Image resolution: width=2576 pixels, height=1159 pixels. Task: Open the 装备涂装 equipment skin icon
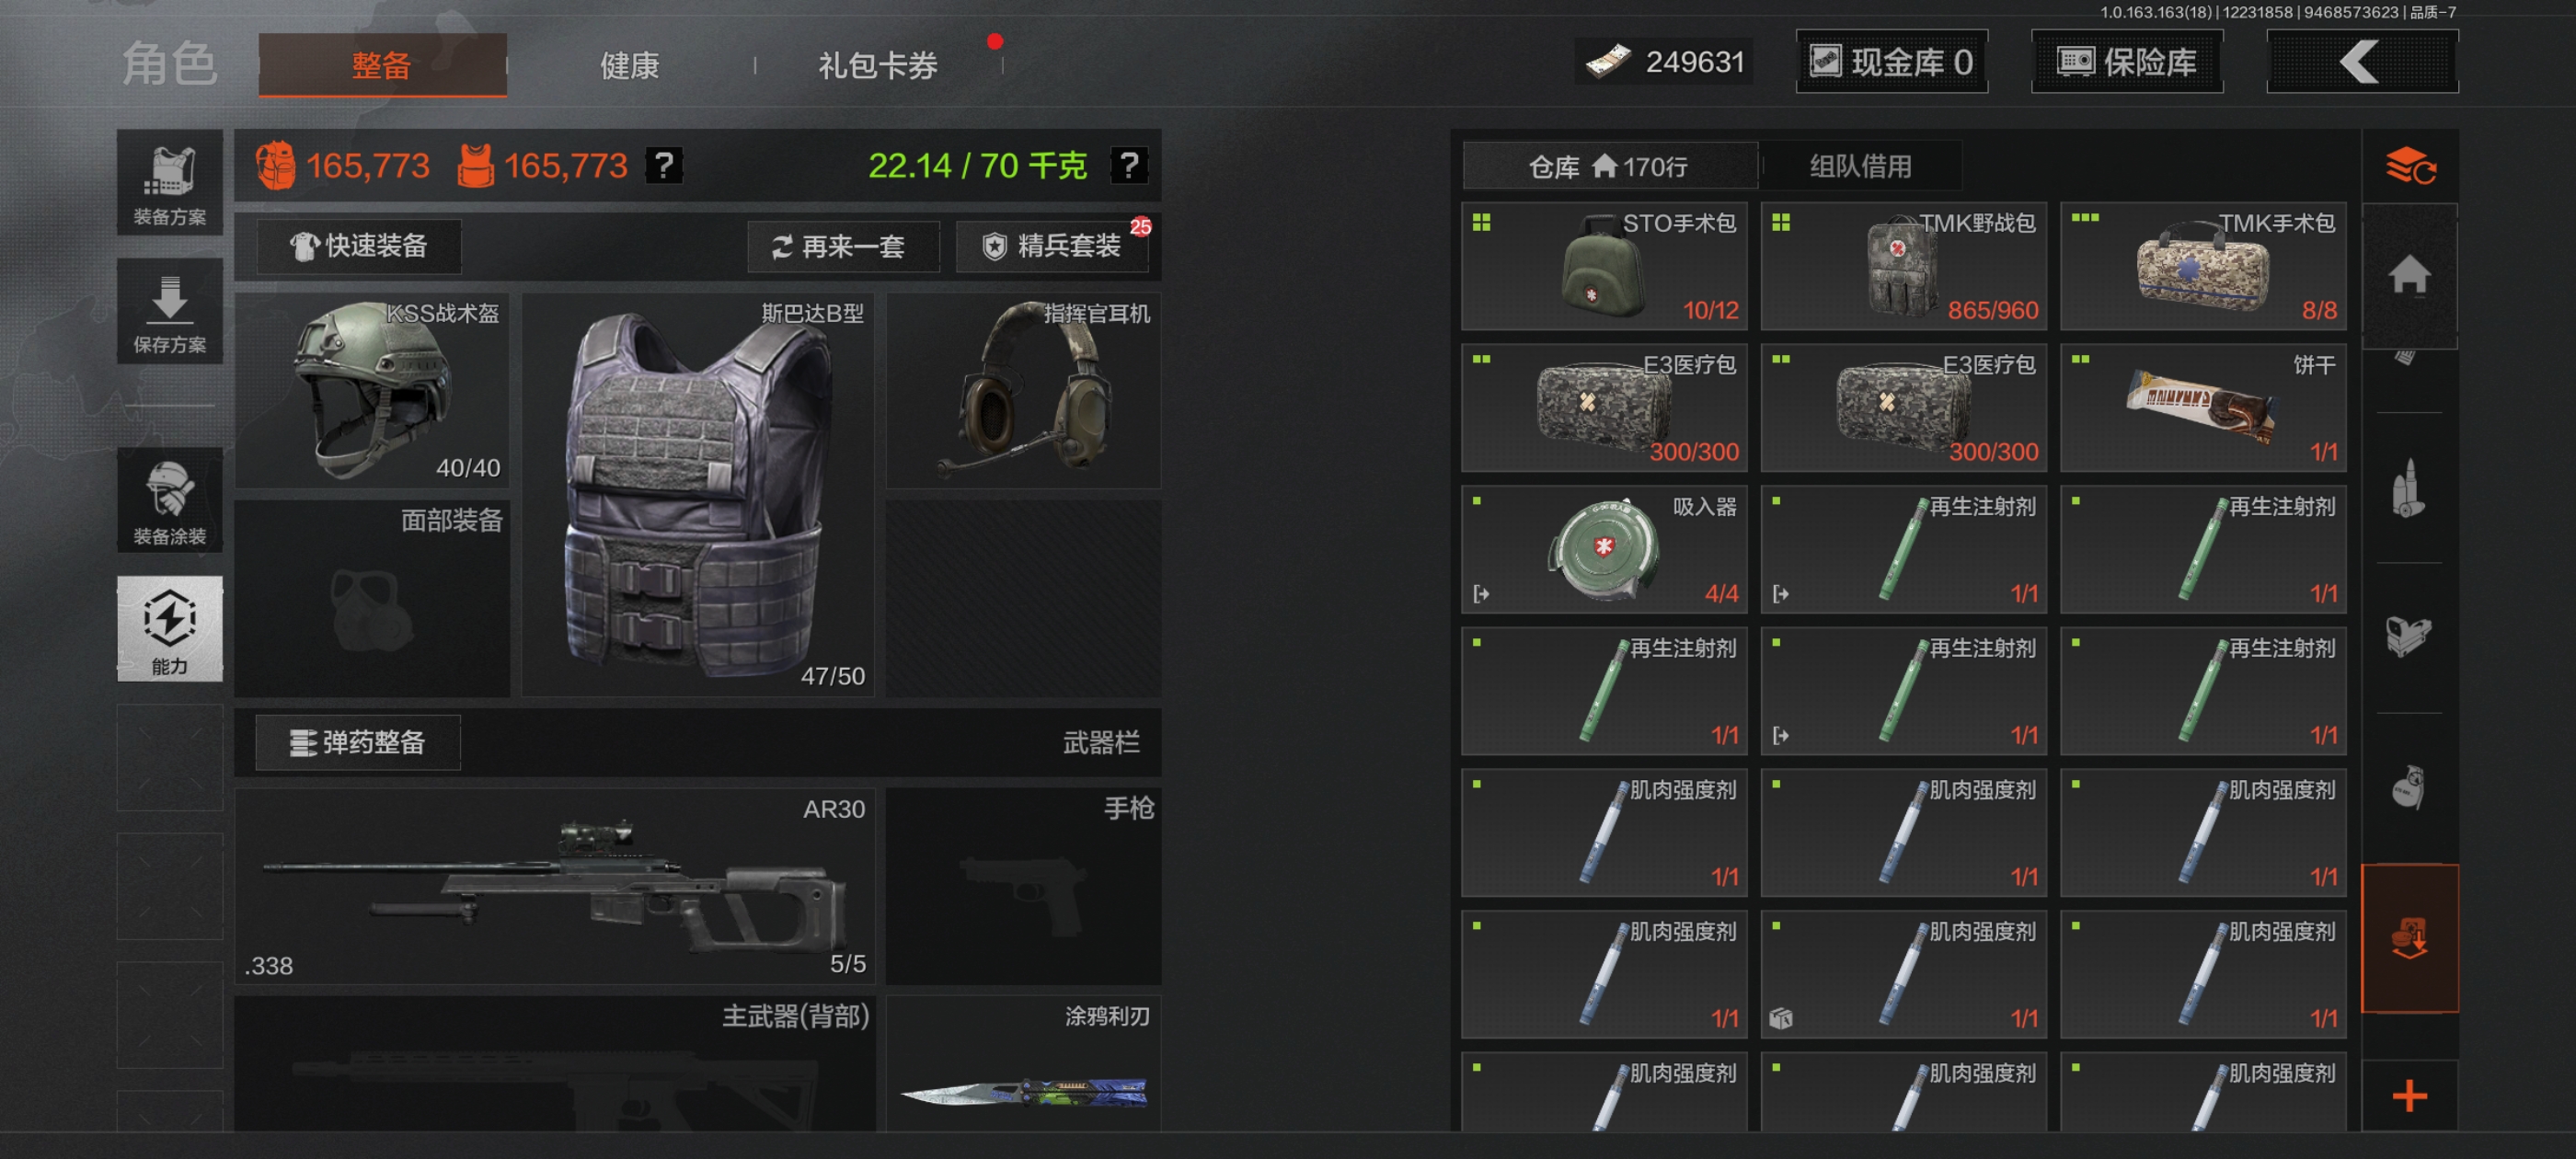pos(169,500)
